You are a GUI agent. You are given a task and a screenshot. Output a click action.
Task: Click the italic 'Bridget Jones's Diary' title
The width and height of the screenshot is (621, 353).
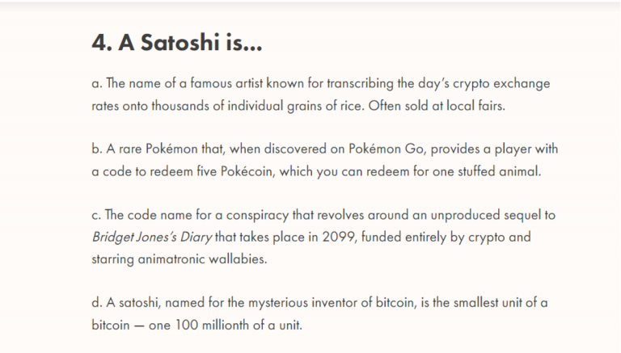152,237
